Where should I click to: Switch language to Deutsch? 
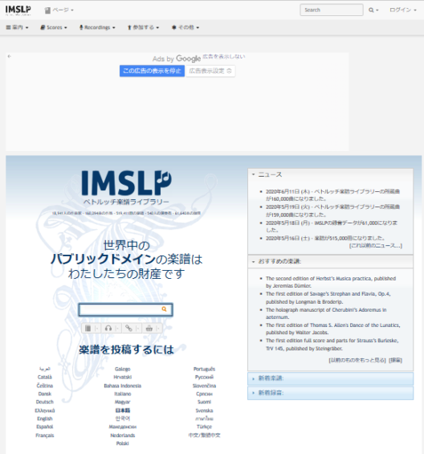45,402
